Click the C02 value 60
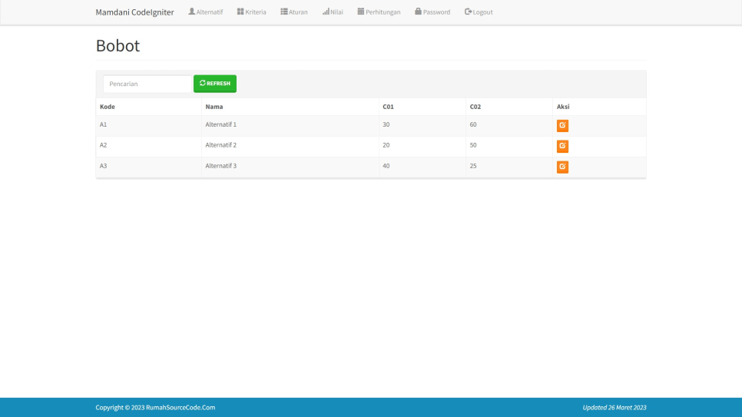Image resolution: width=742 pixels, height=417 pixels. 473,124
